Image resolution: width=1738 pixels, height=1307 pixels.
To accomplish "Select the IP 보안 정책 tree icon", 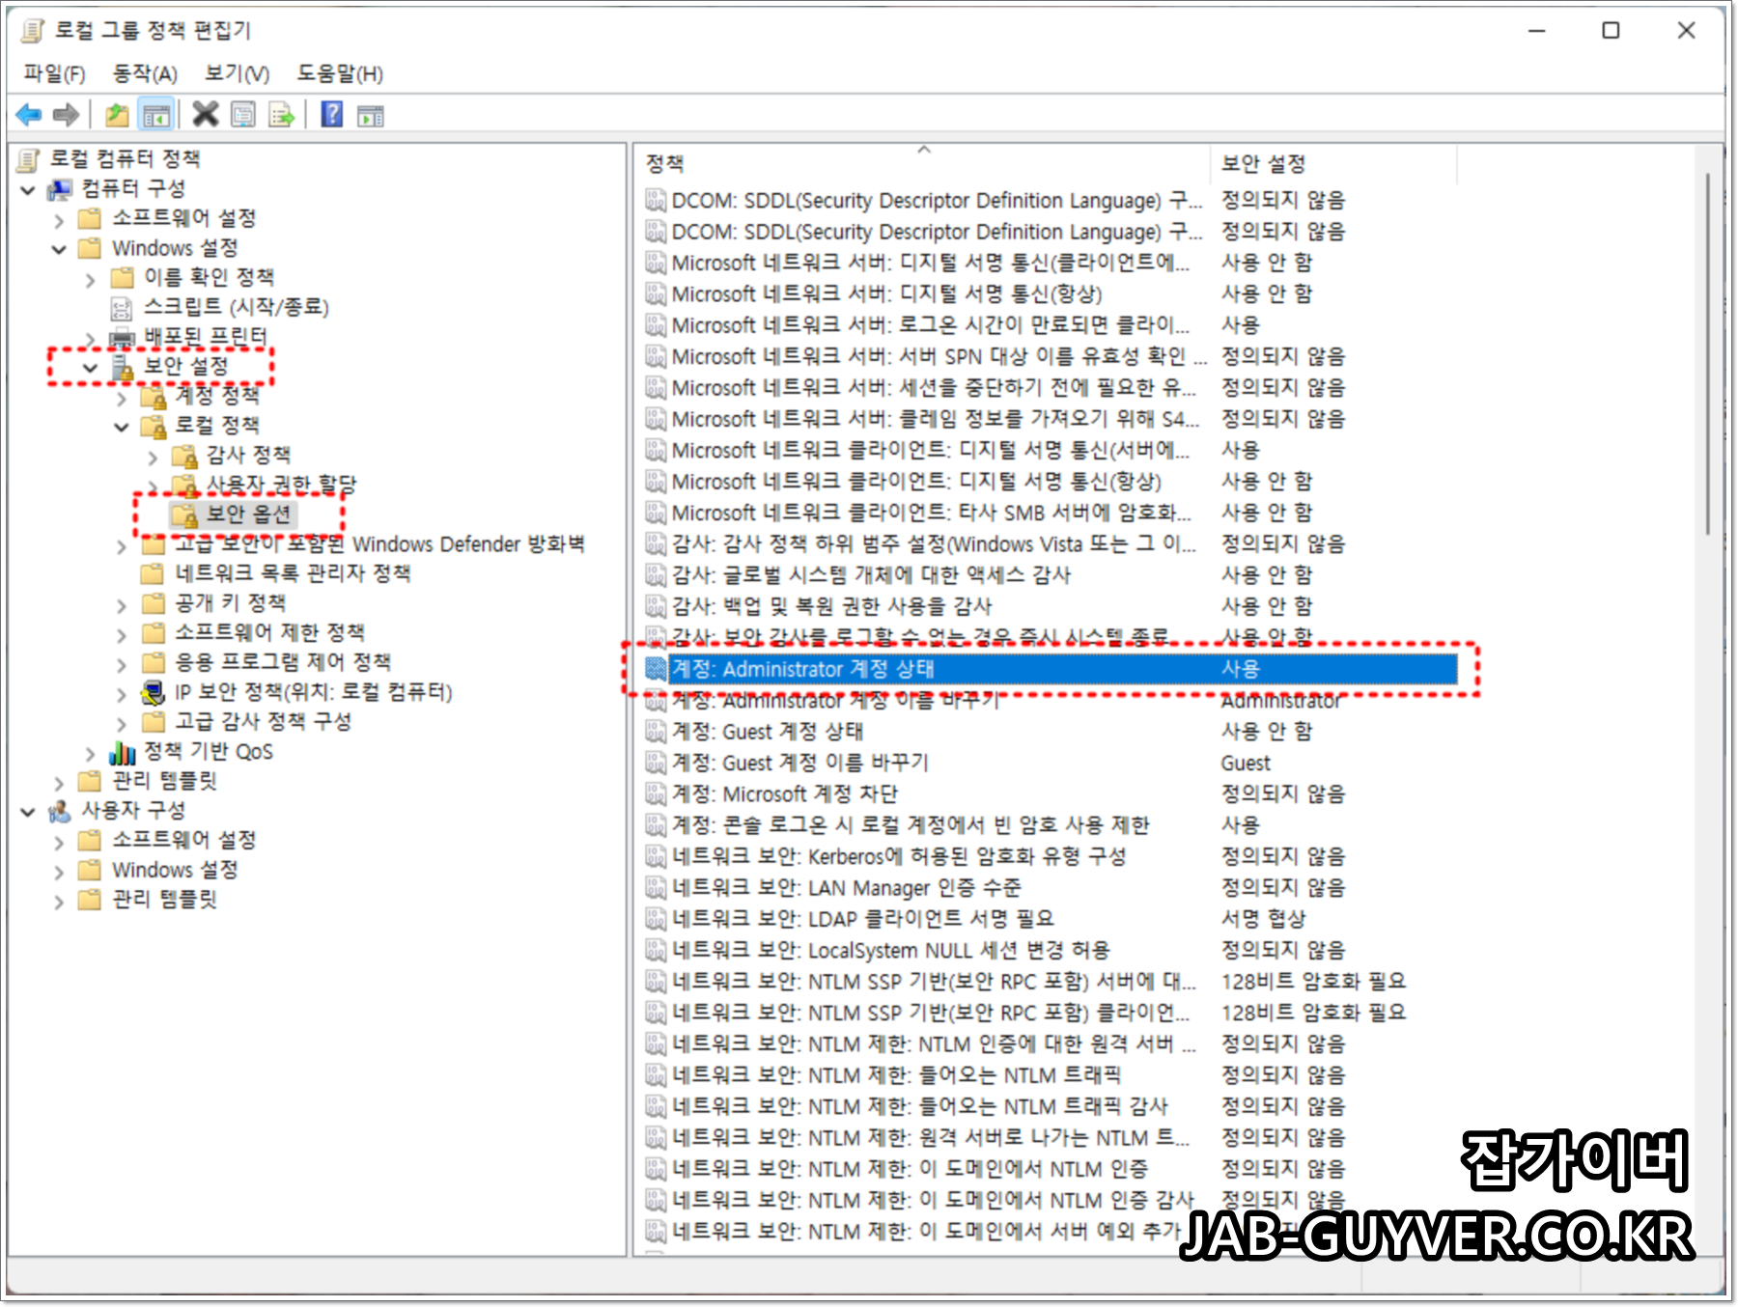I will (153, 692).
